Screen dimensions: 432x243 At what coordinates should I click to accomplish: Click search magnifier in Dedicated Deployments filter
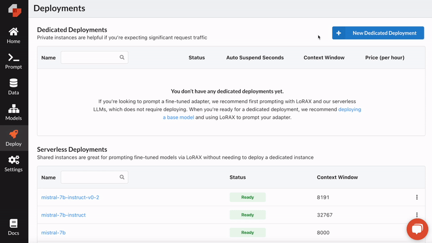click(x=122, y=57)
